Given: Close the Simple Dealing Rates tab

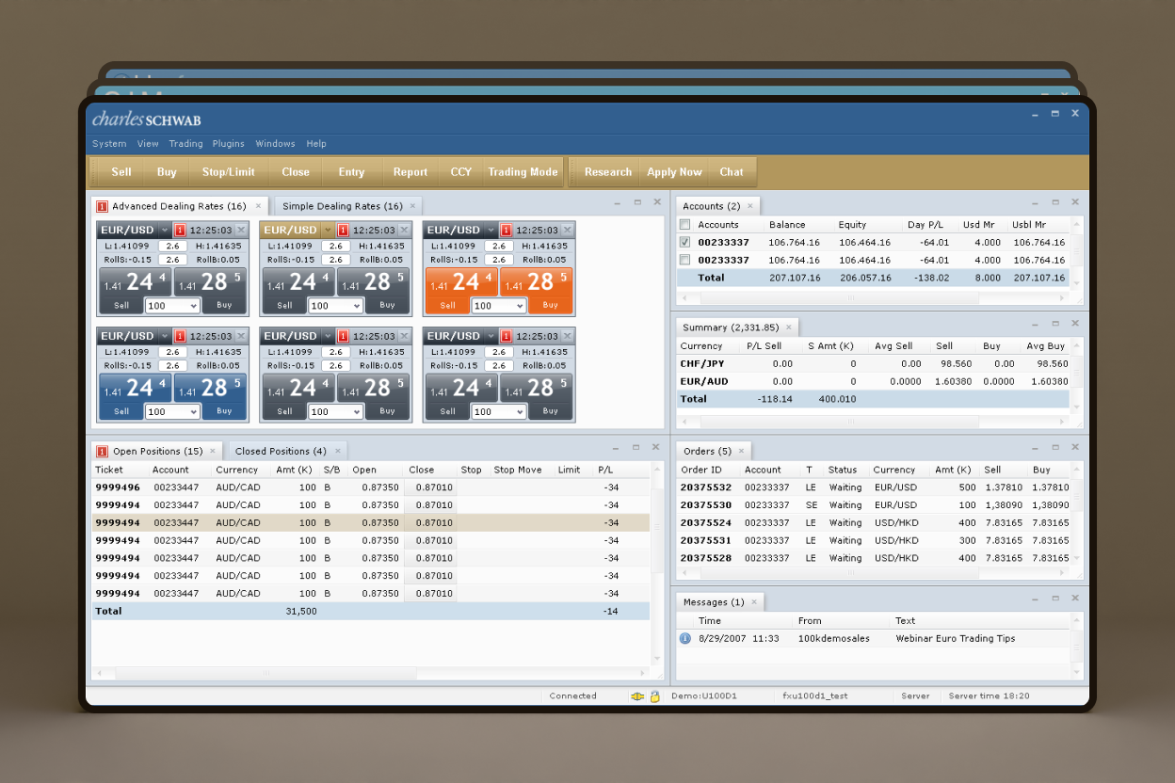Looking at the screenshot, I should click(x=412, y=206).
